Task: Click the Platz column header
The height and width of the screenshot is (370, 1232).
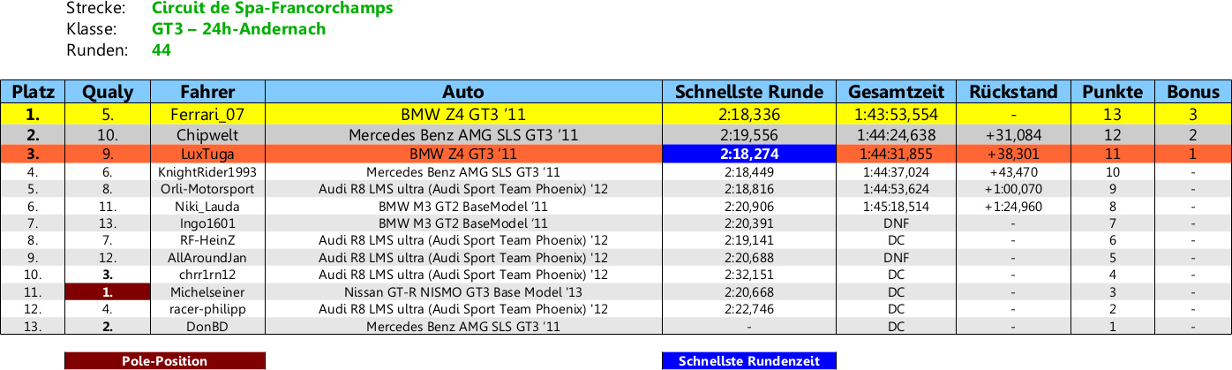Action: [33, 92]
